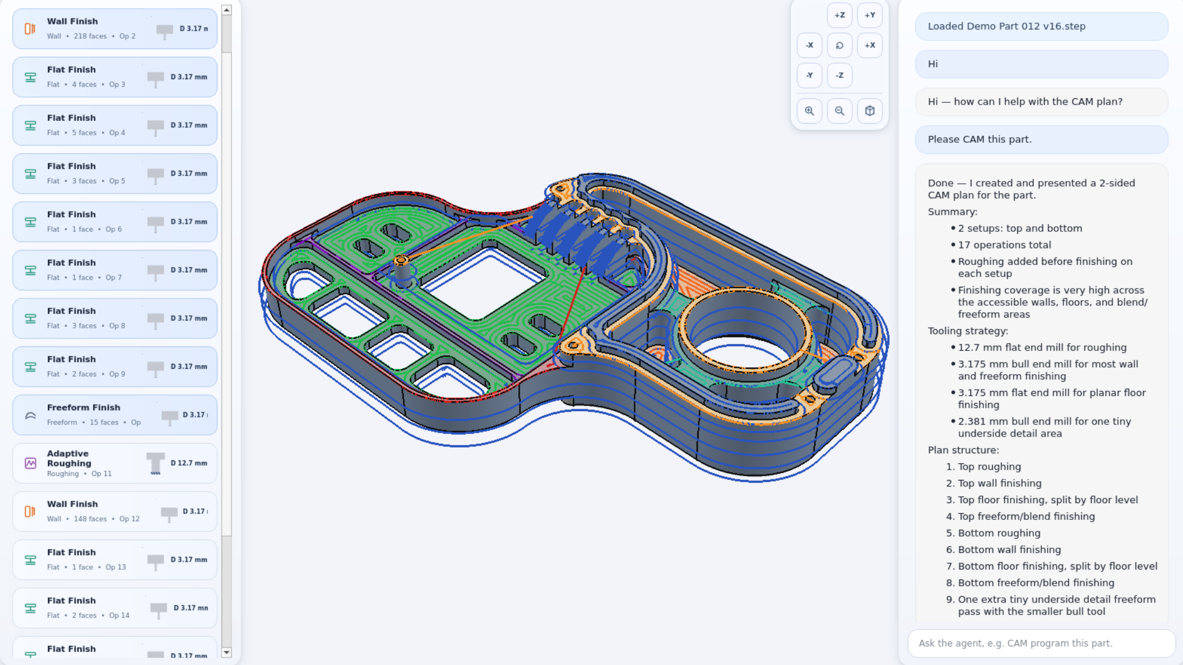Zoom out with the magnifier minus icon

point(840,111)
